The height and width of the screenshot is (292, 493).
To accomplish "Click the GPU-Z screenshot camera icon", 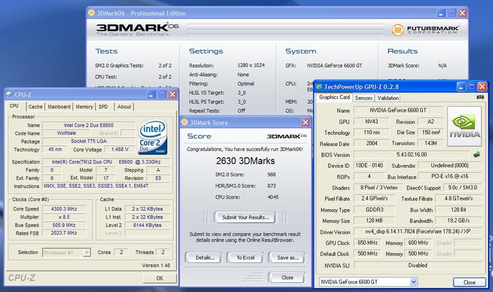I will pyautogui.click(x=480, y=97).
